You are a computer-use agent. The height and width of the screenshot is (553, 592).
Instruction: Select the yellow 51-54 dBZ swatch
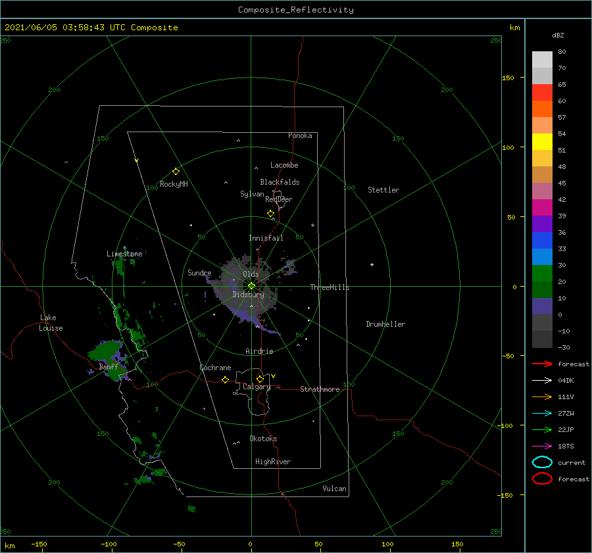(542, 142)
